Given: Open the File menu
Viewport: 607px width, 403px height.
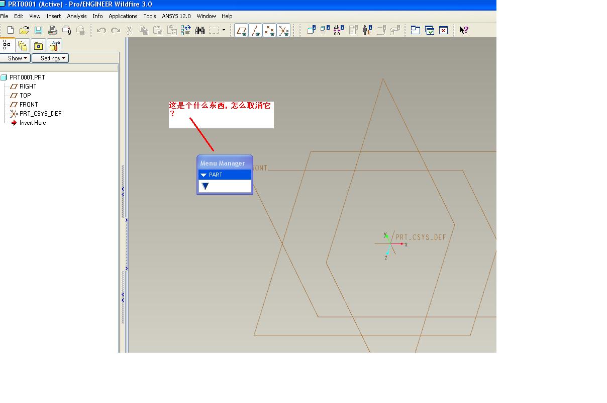Looking at the screenshot, I should pyautogui.click(x=5, y=16).
